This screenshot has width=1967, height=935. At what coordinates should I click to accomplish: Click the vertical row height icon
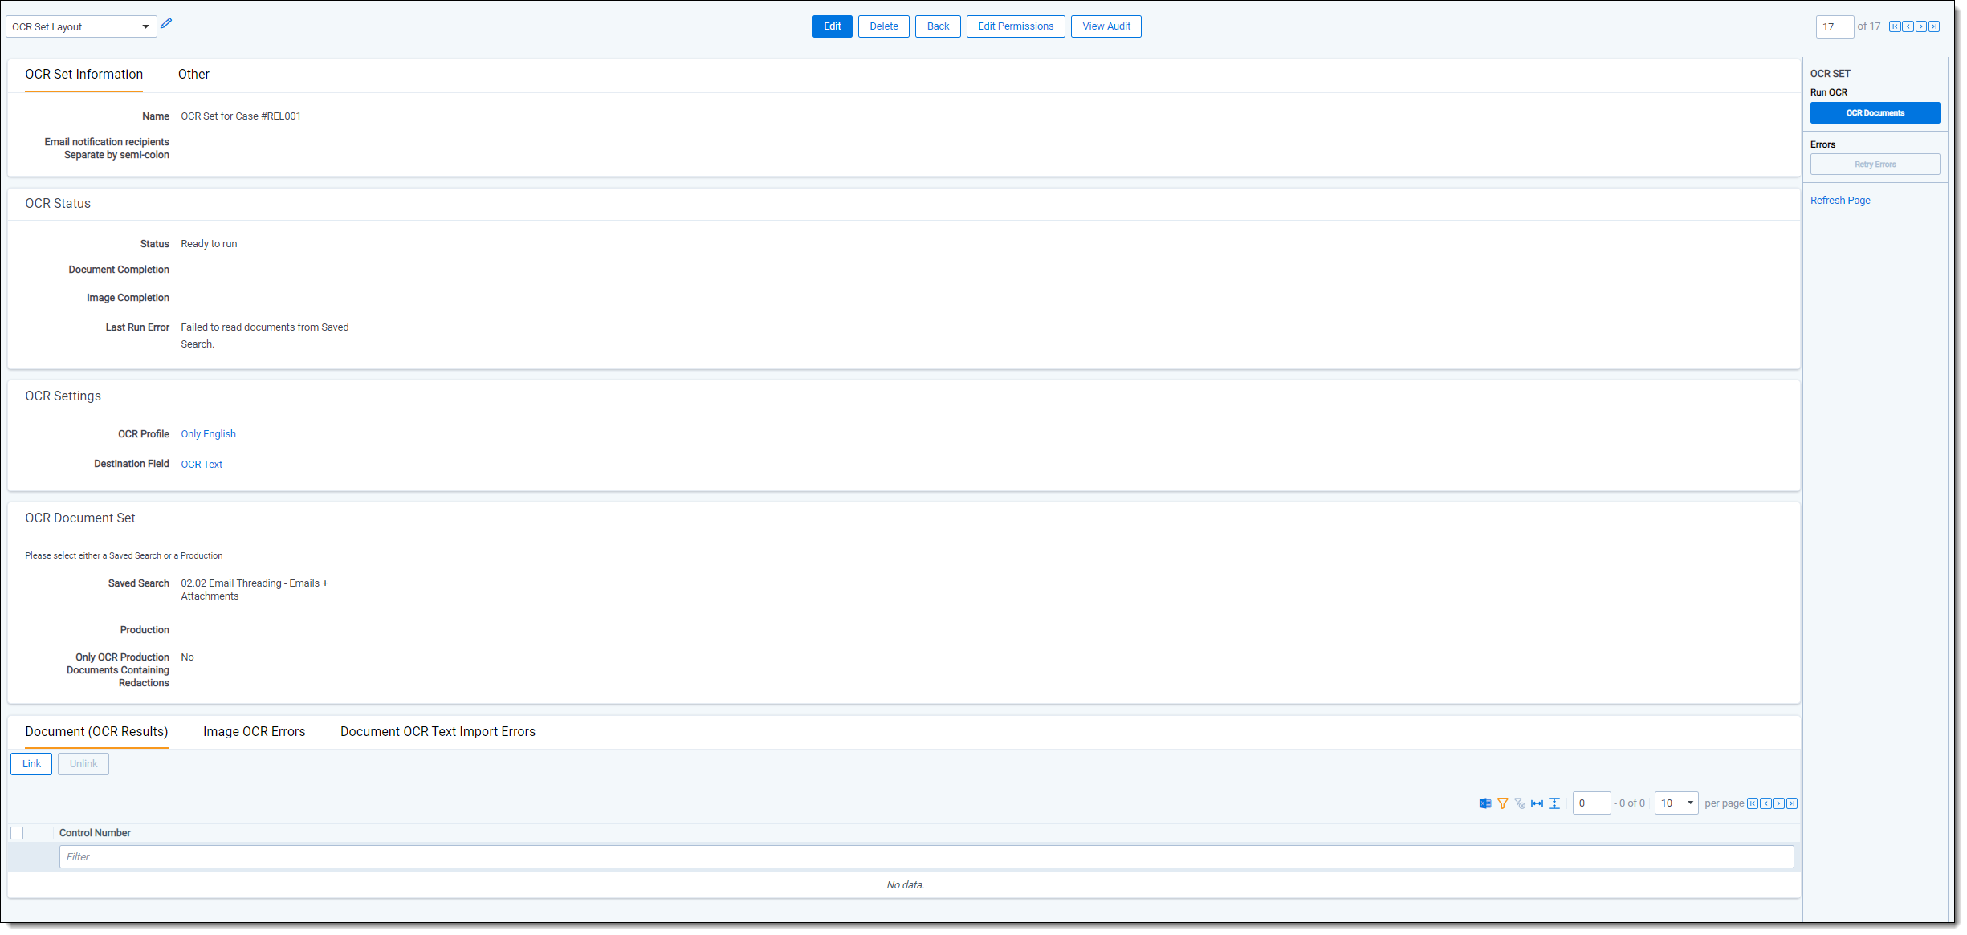tap(1555, 804)
